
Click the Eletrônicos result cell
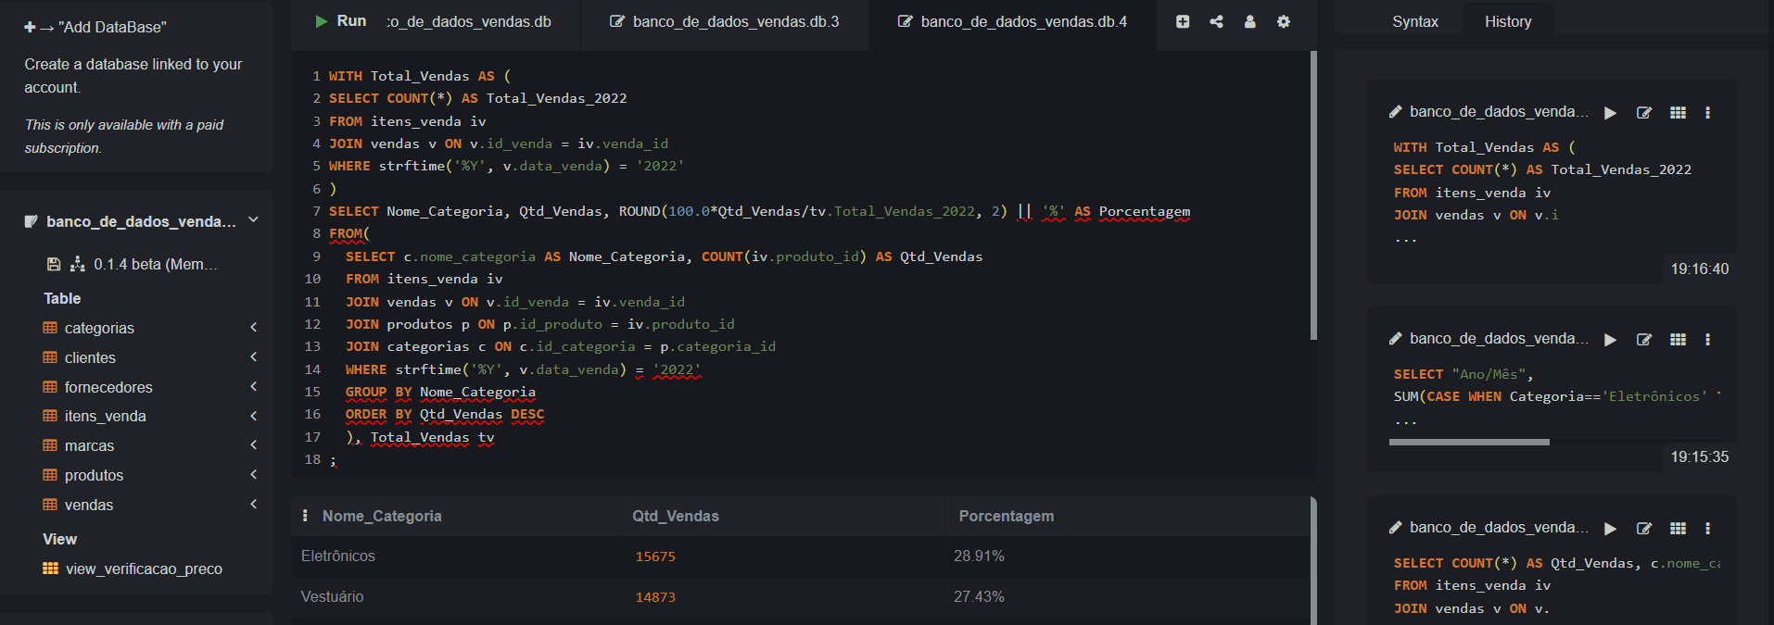[338, 556]
